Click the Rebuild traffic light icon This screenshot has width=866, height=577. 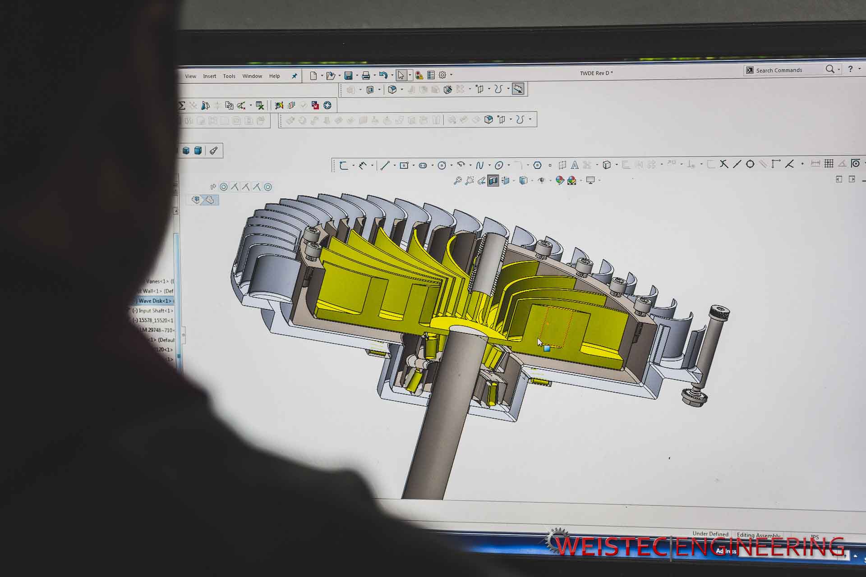[419, 75]
